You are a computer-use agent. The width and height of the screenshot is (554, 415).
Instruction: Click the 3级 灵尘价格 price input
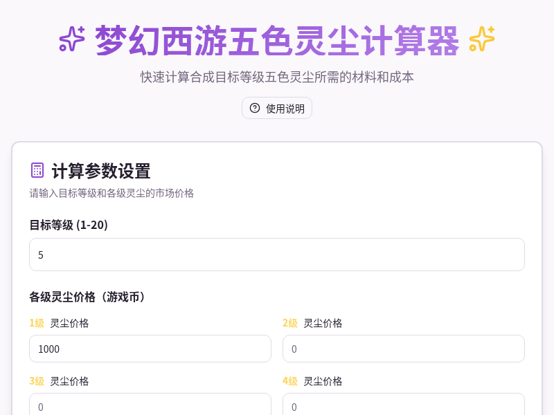pos(150,406)
